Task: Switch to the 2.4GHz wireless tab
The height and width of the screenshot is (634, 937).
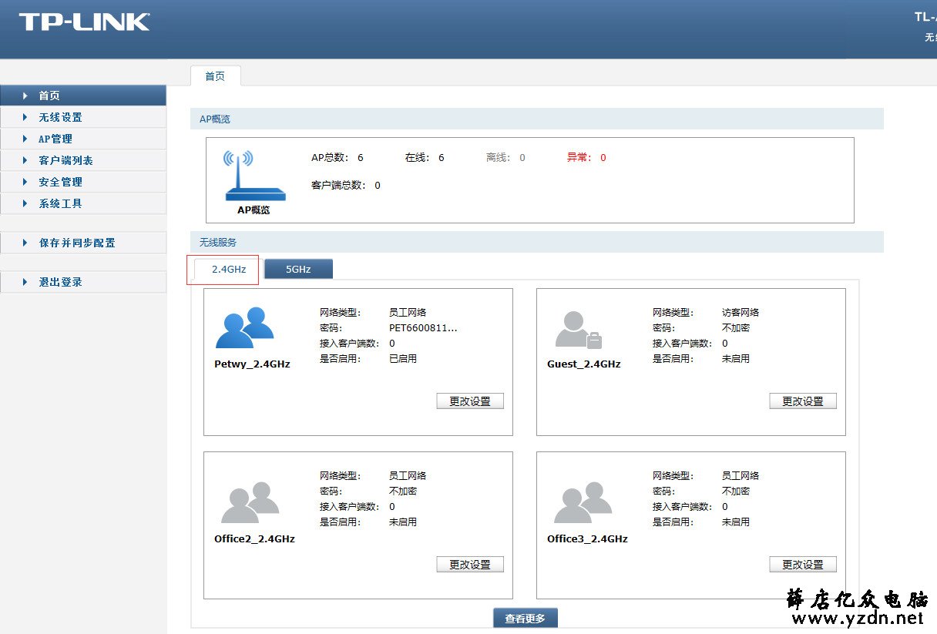Action: [x=228, y=270]
